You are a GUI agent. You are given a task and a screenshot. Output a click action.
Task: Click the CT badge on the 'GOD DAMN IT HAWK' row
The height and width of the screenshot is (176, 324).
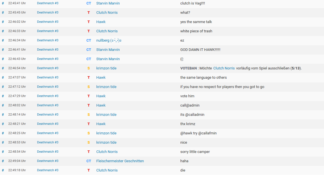click(89, 50)
